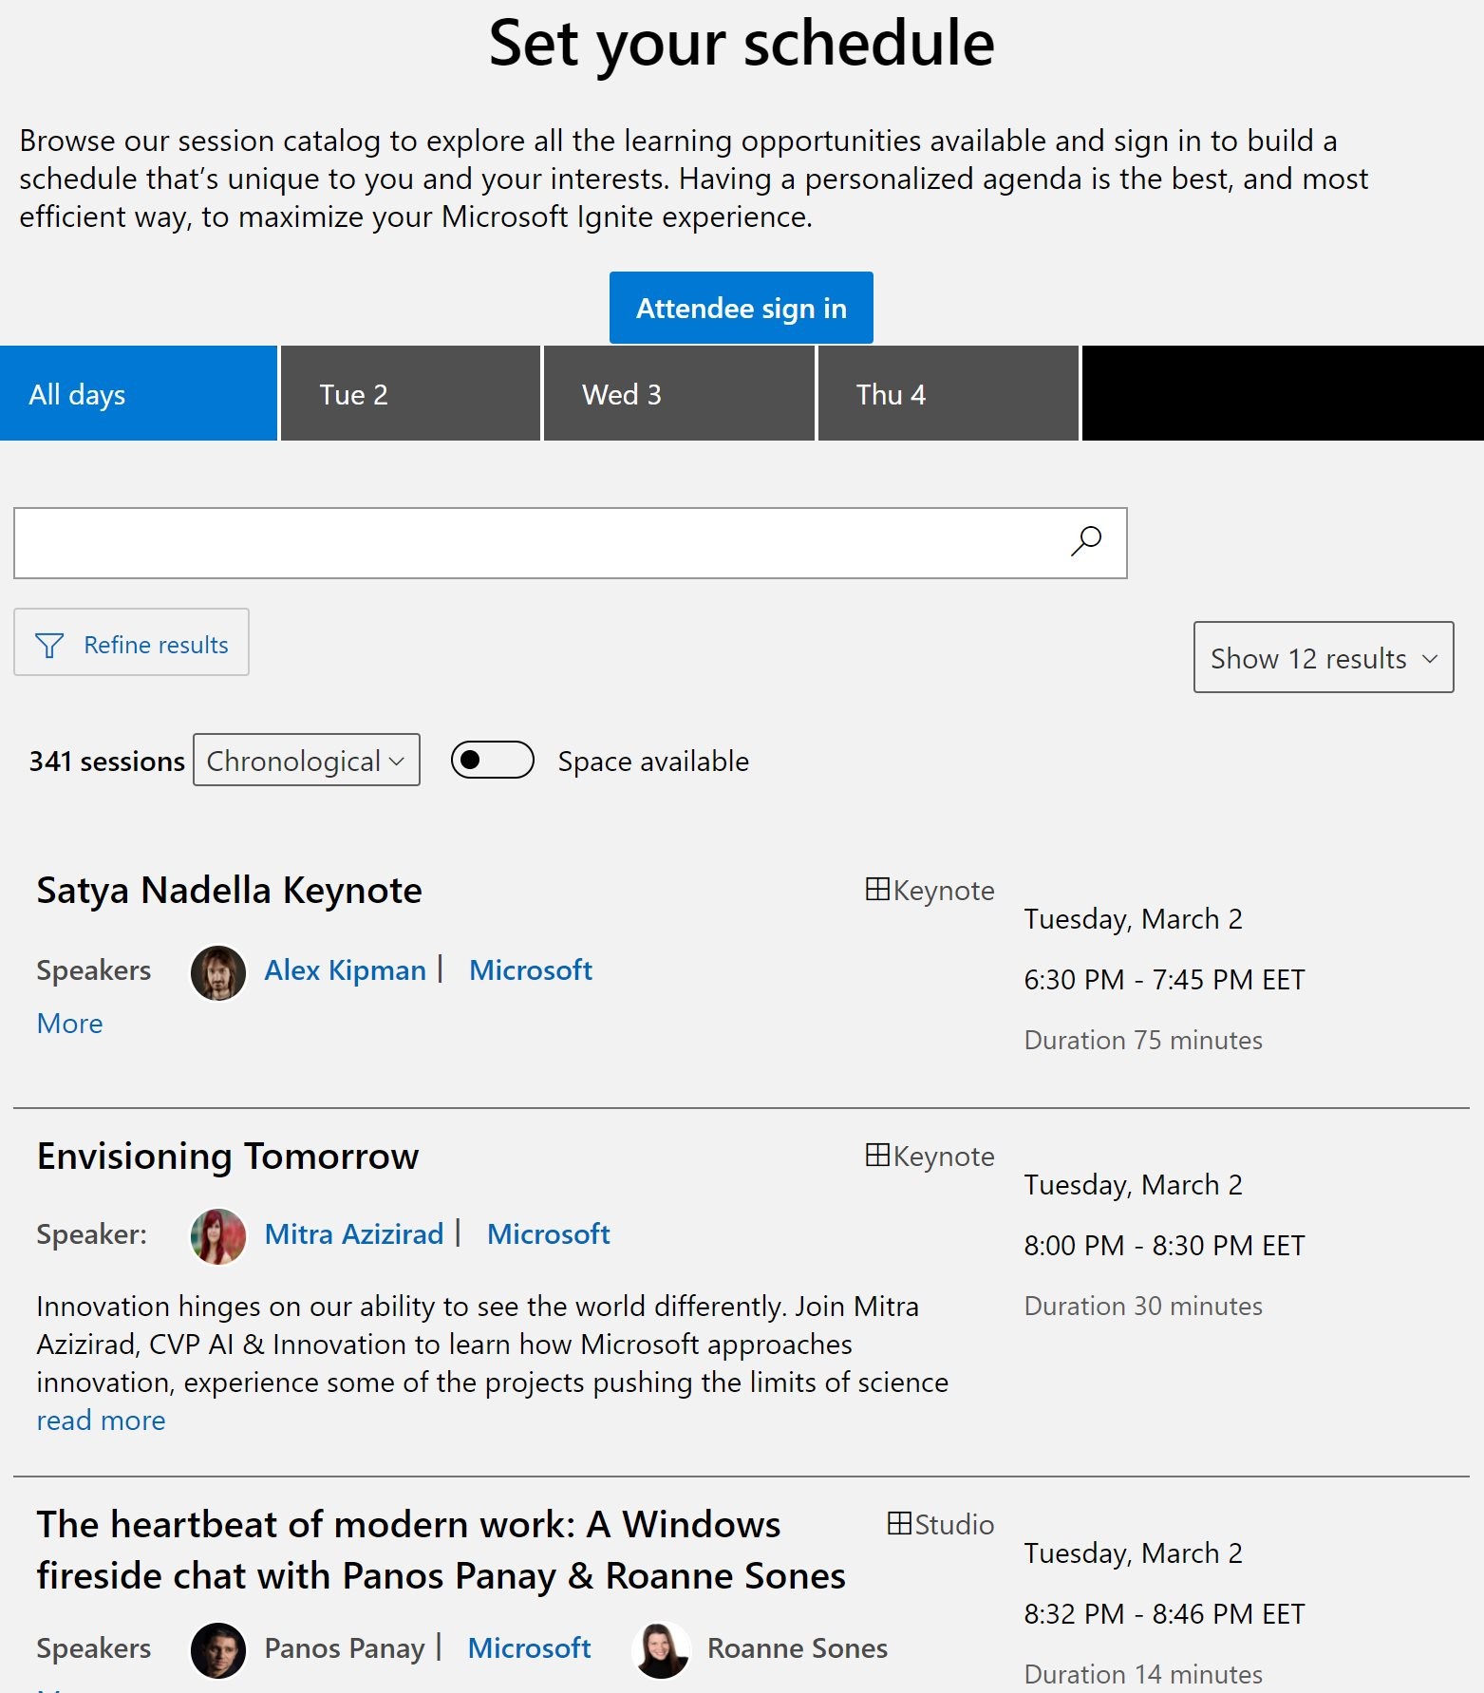Select the All days tab
The width and height of the screenshot is (1484, 1693).
click(x=139, y=393)
